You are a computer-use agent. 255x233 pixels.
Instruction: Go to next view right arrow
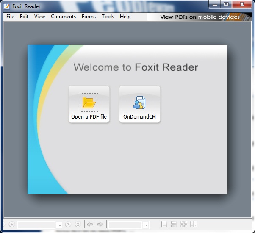[x=100, y=225]
